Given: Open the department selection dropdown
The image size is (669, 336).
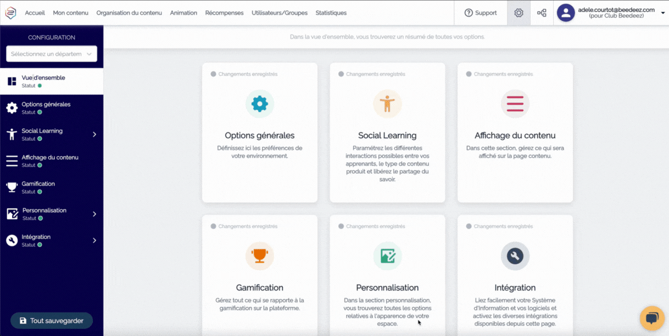Looking at the screenshot, I should click(x=52, y=54).
